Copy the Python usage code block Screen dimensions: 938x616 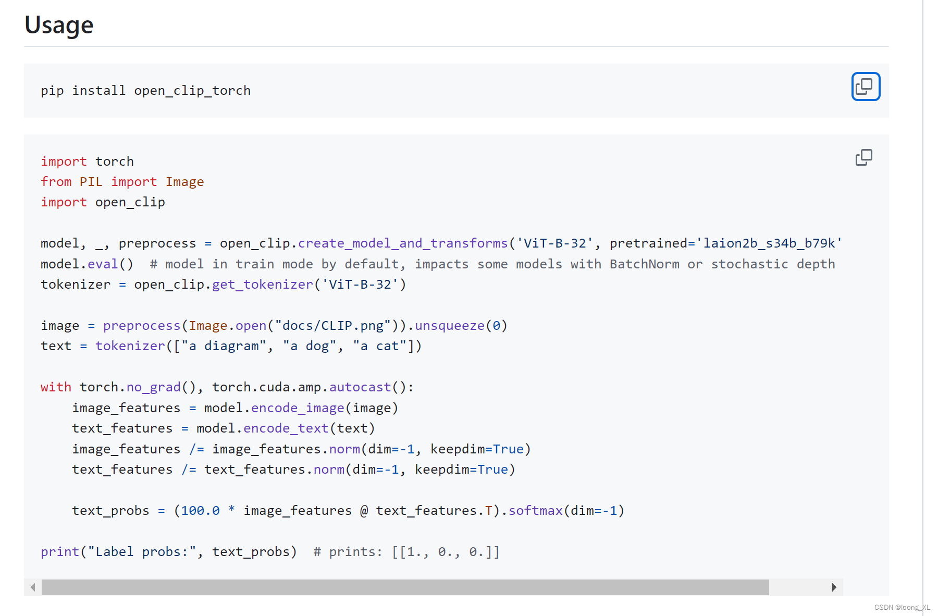tap(864, 157)
